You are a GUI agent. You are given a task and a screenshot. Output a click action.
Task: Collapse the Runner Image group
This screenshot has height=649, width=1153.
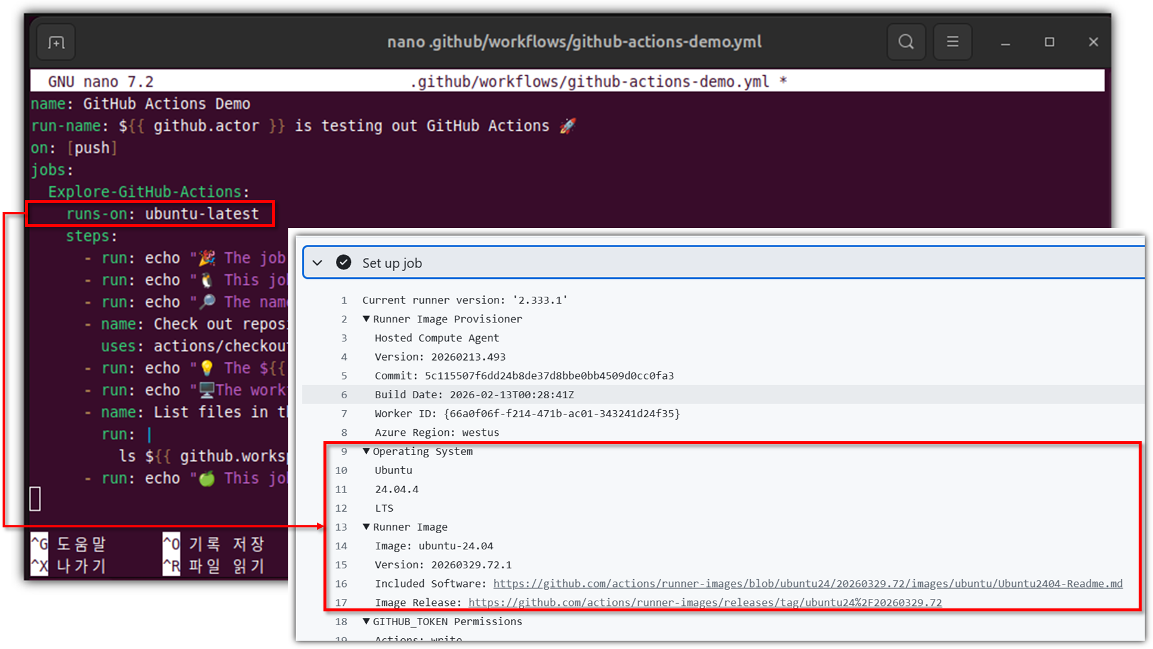coord(366,527)
